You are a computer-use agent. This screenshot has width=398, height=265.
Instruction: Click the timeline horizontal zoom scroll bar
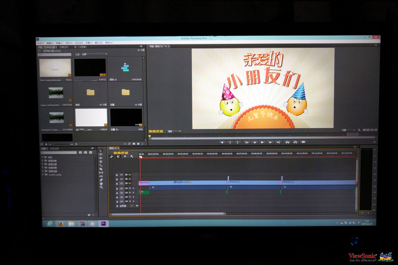pyautogui.click(x=168, y=214)
